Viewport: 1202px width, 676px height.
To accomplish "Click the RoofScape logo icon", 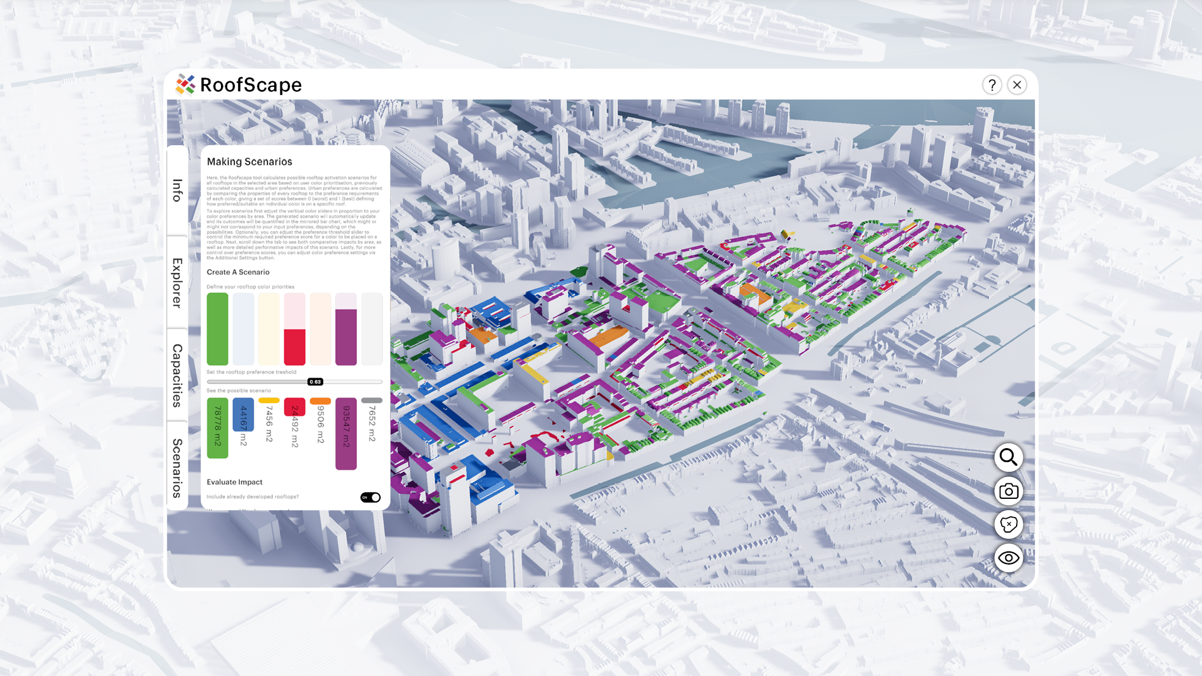I will click(185, 84).
